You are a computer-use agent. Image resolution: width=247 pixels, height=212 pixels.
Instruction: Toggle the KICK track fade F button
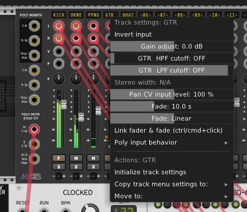(x=59, y=158)
